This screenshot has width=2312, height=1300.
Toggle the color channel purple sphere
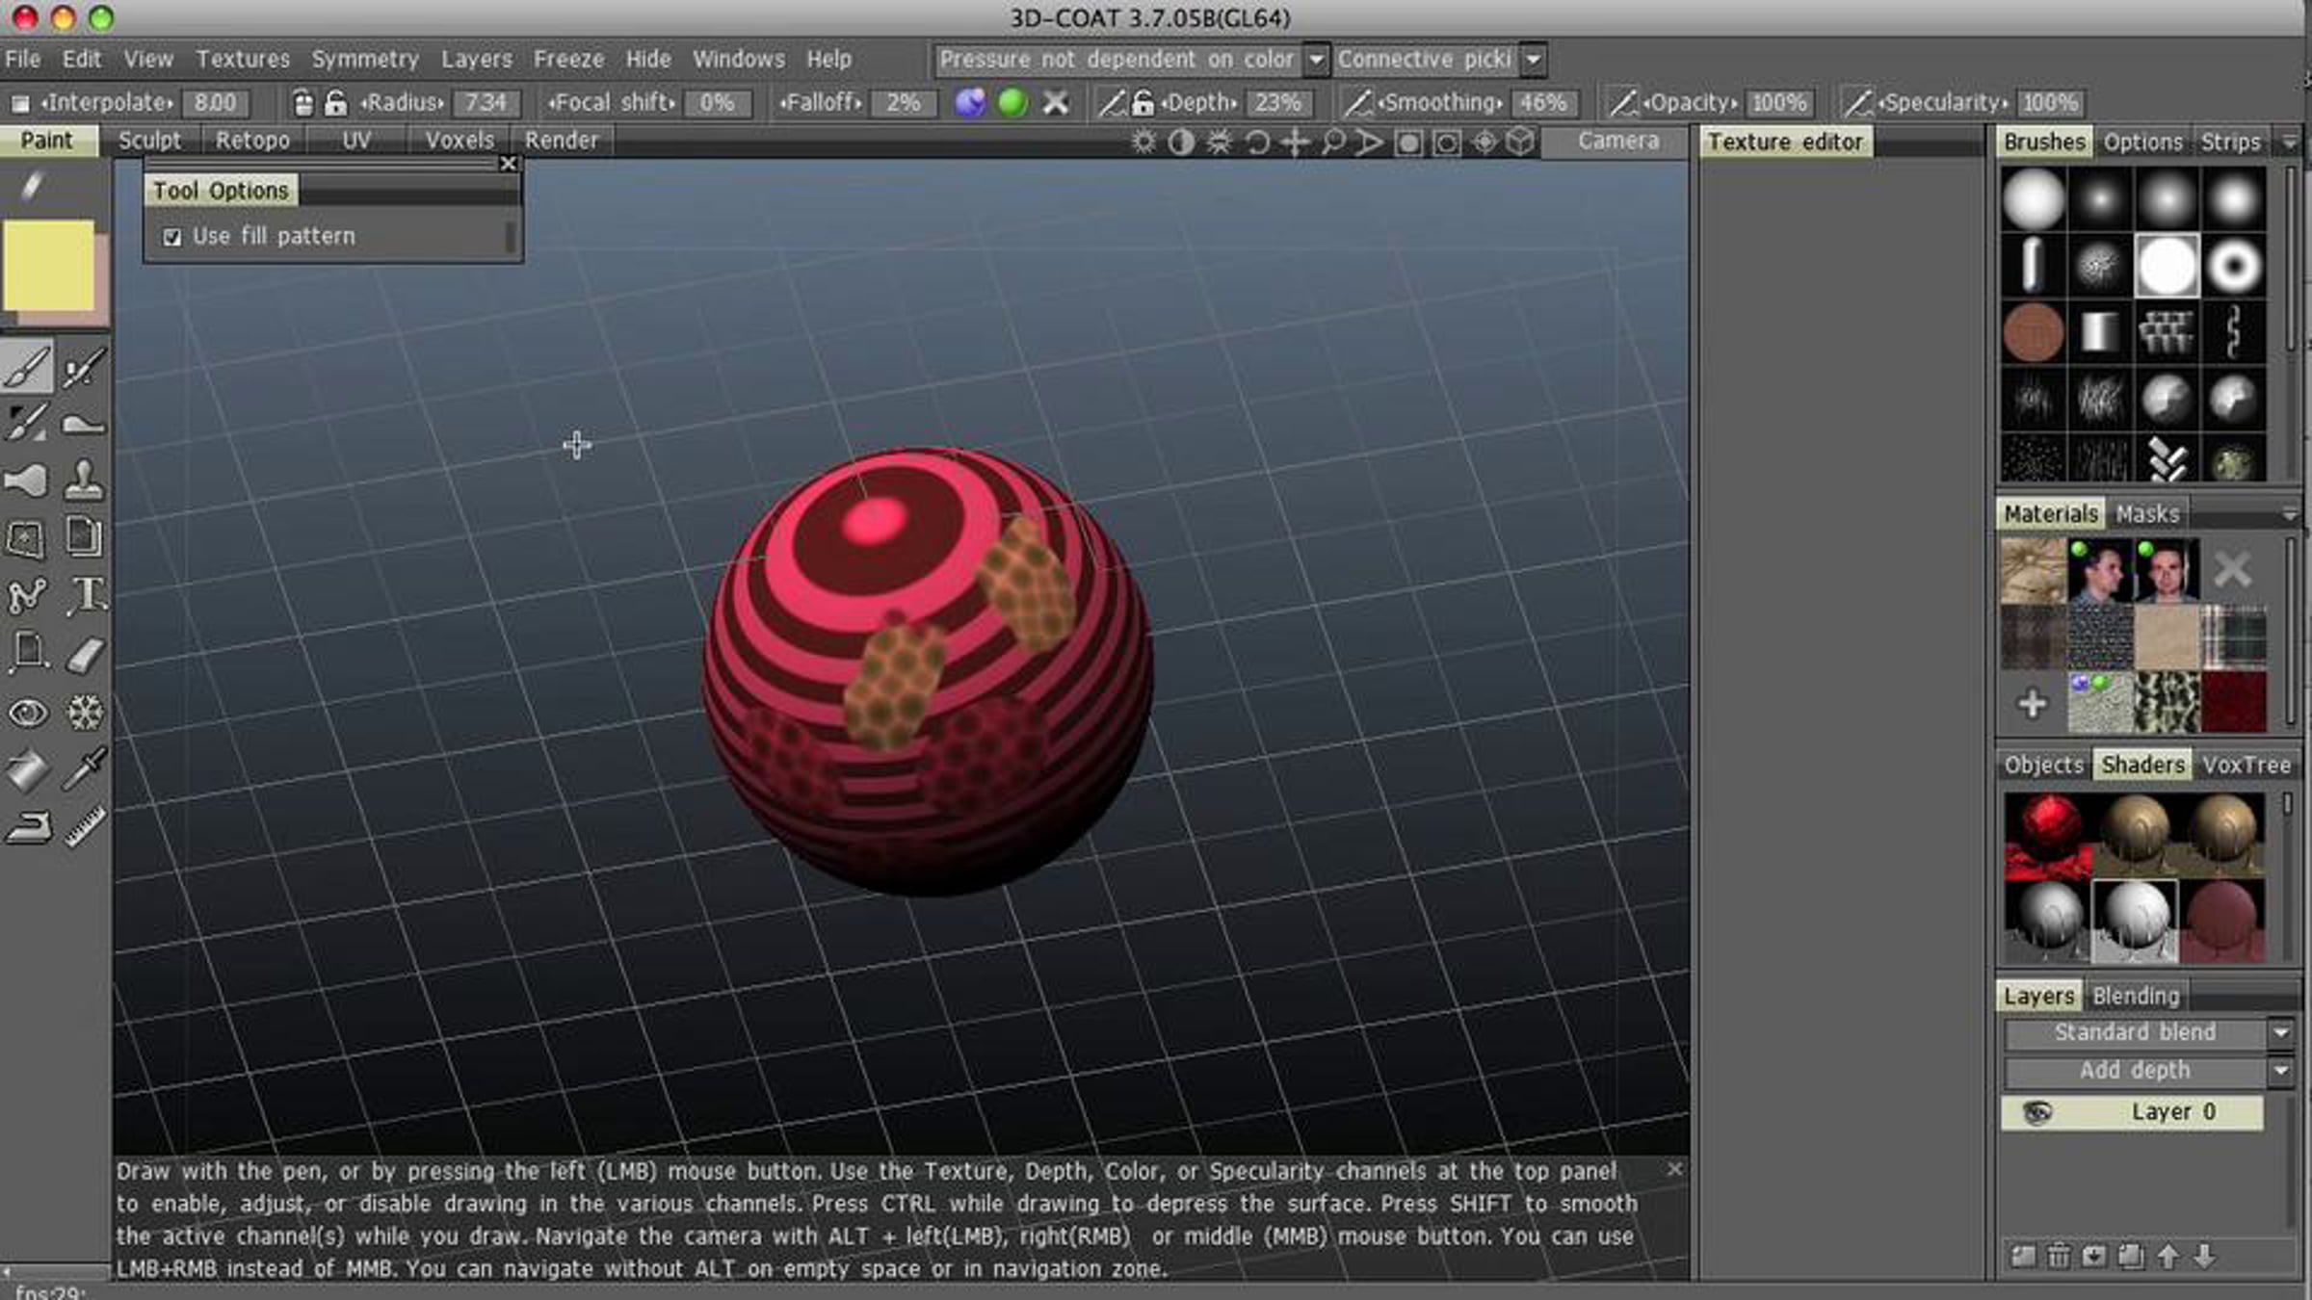click(x=970, y=103)
